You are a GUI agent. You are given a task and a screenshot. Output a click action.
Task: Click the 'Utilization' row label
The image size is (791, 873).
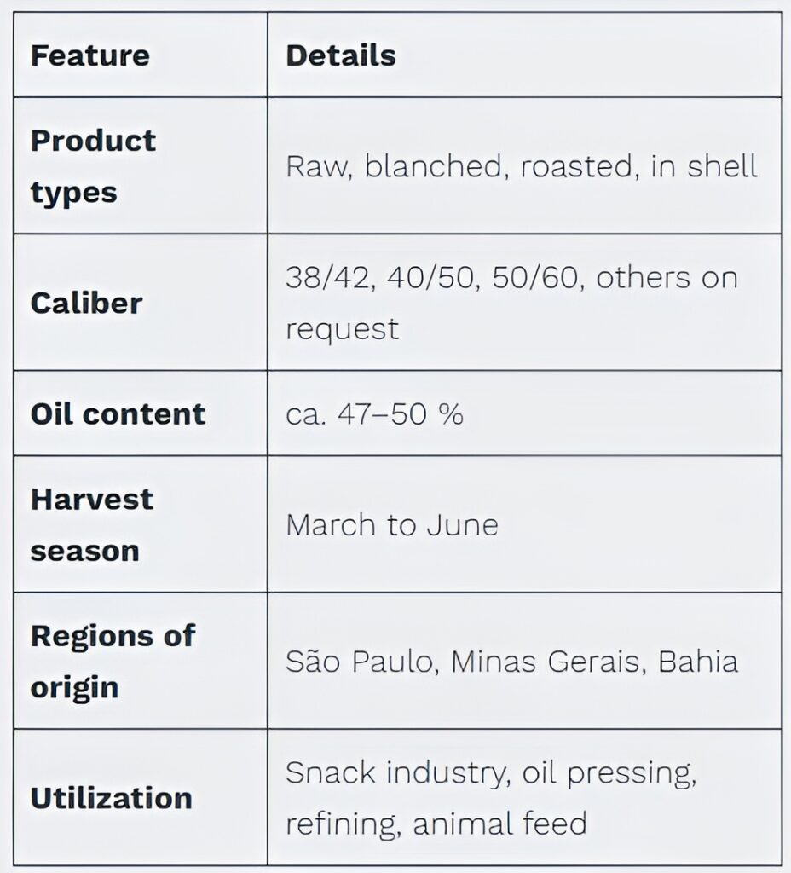(111, 798)
